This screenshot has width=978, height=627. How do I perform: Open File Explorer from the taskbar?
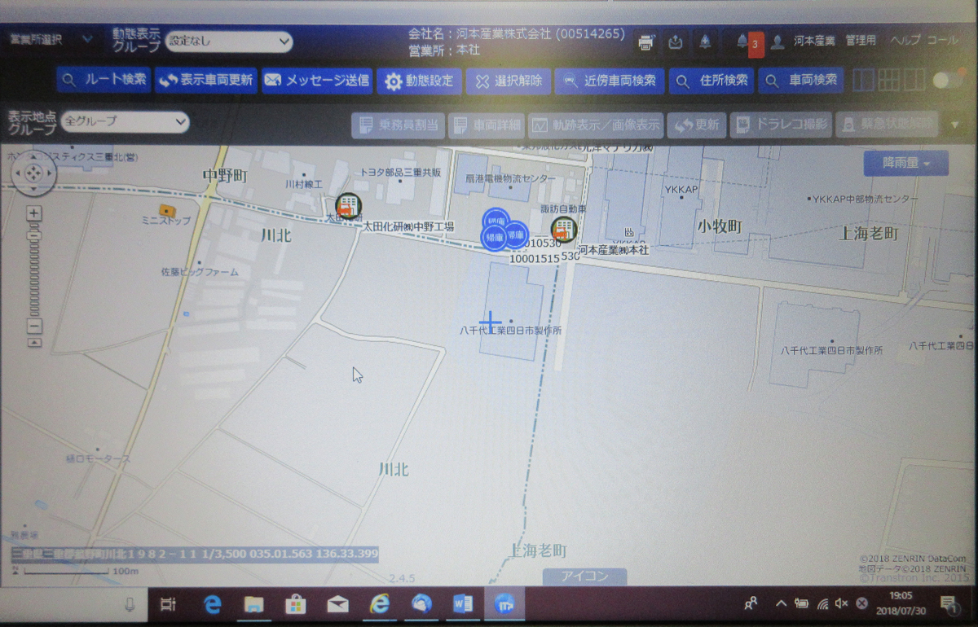254,604
